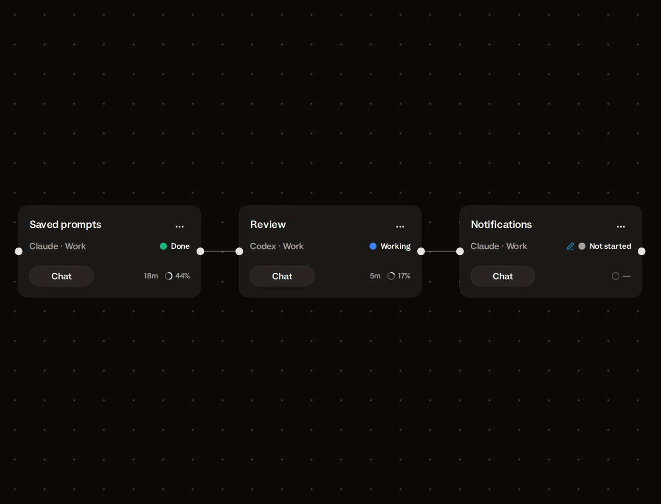
Task: Select the Saved prompts card title
Action: tap(65, 225)
